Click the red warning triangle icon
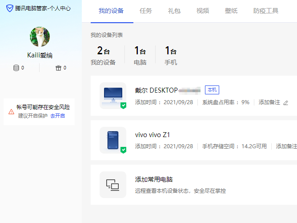 click(11, 112)
